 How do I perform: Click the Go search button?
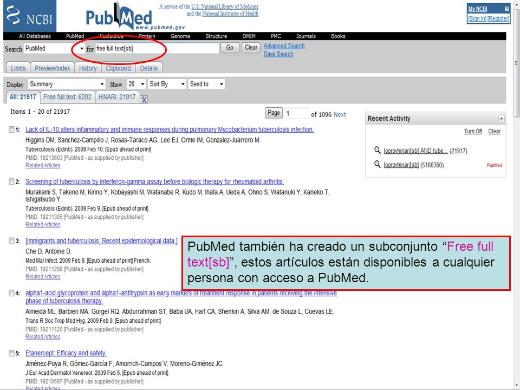coord(230,48)
